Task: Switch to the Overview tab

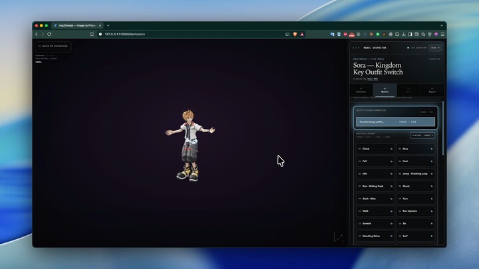Action: (x=361, y=90)
